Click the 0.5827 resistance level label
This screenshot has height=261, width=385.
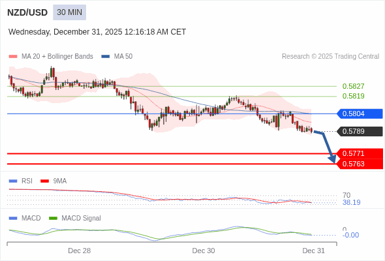353,86
